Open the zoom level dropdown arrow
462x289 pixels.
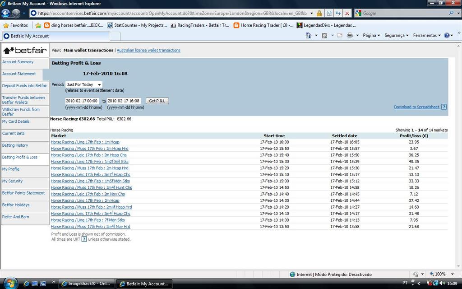coord(452,274)
